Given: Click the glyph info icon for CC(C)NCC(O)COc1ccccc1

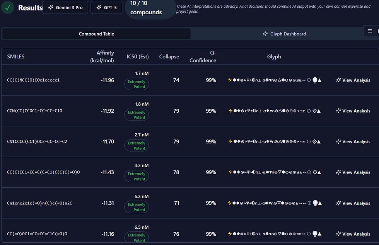Looking at the screenshot, I should click(309, 80).
